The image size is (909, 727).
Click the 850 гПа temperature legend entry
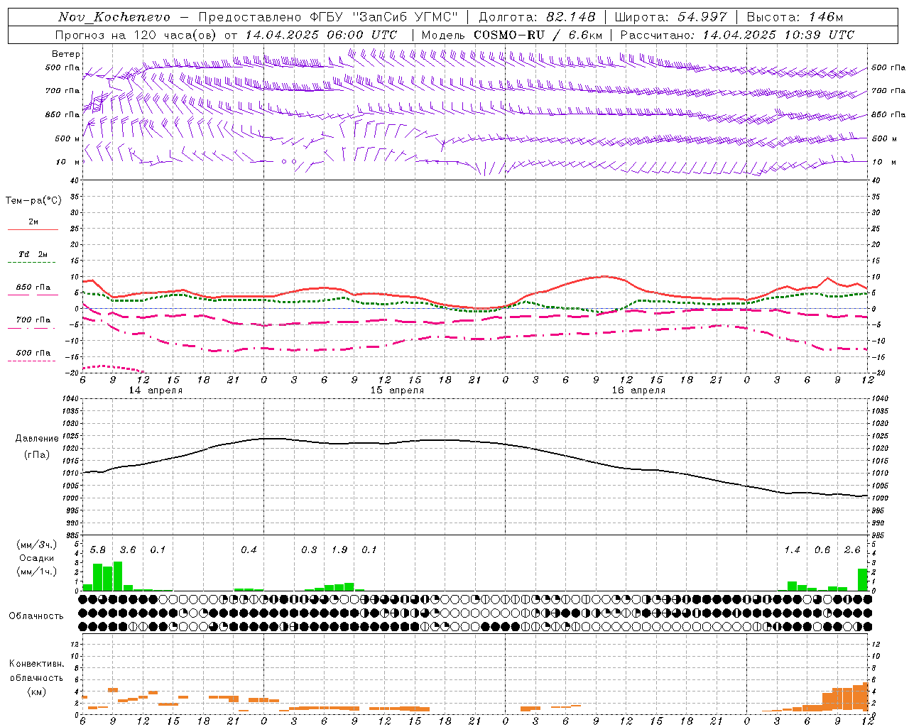point(33,288)
